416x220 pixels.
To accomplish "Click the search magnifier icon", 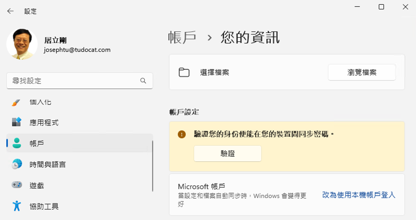I will click(143, 81).
